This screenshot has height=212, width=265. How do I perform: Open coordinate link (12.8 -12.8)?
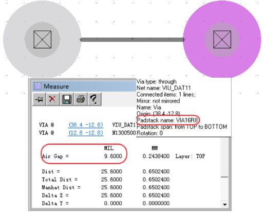(x=86, y=133)
